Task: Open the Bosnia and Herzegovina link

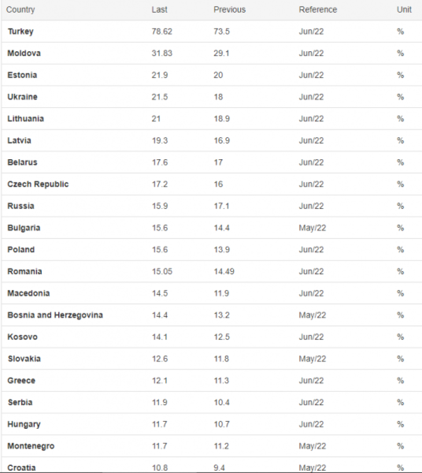Action: (55, 315)
